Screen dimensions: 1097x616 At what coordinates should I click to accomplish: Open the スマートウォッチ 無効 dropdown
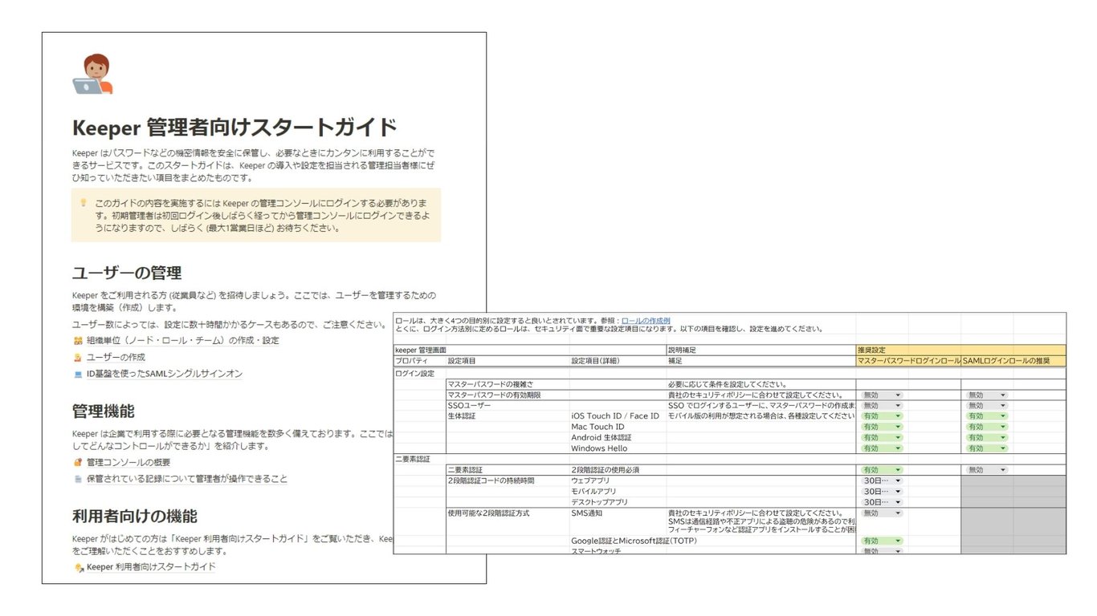tap(881, 551)
